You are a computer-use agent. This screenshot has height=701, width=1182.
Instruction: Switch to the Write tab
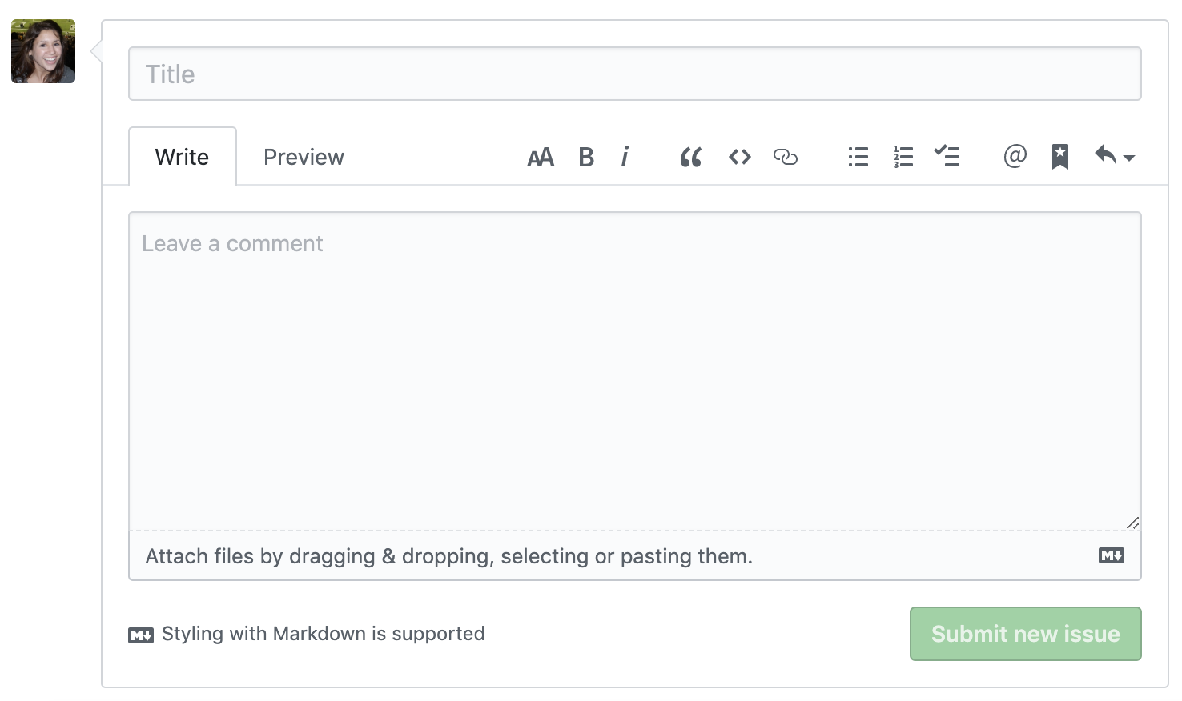pos(182,157)
